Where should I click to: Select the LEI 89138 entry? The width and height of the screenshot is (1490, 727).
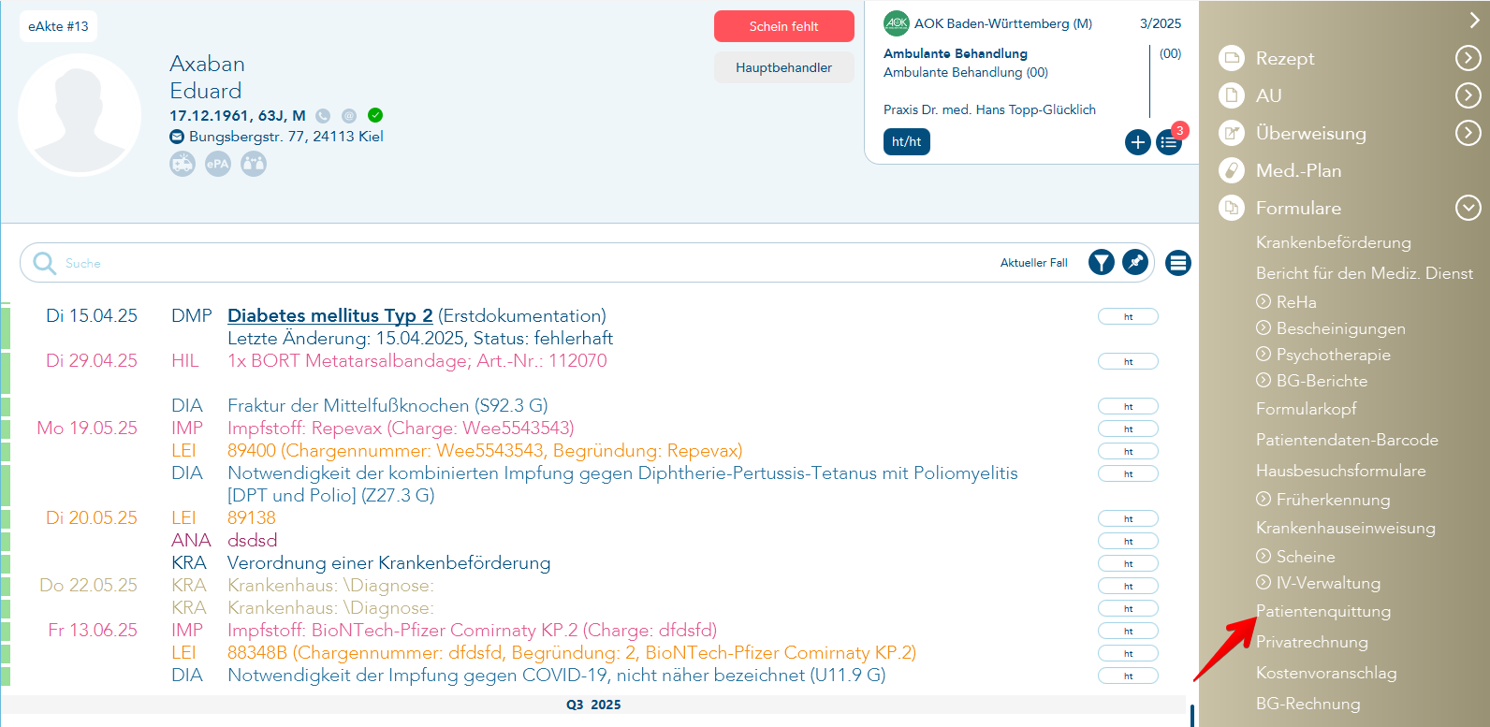252,517
